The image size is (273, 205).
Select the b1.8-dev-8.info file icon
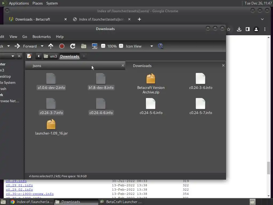pyautogui.click(x=101, y=78)
